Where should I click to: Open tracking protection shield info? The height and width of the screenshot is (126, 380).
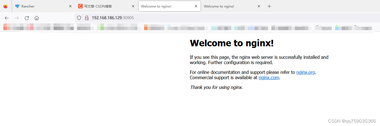coord(79,18)
